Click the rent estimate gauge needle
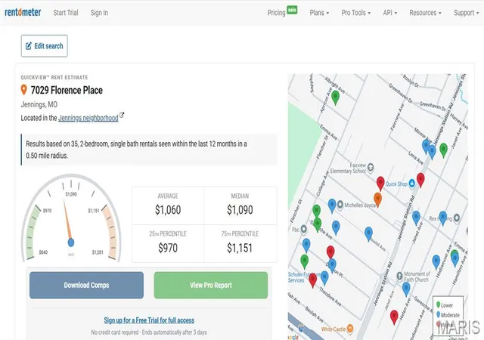 point(67,220)
